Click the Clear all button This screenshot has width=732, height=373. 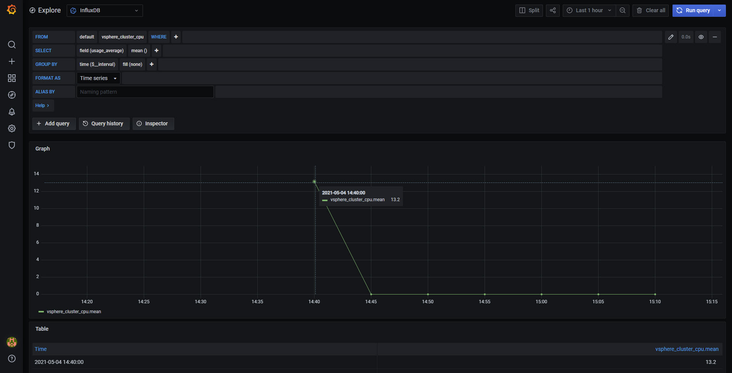651,10
